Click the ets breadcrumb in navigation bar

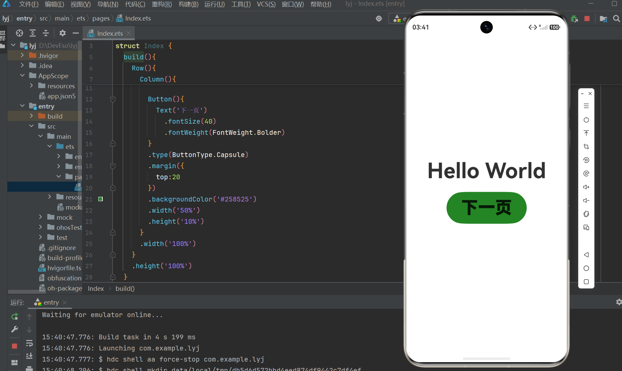pos(81,19)
